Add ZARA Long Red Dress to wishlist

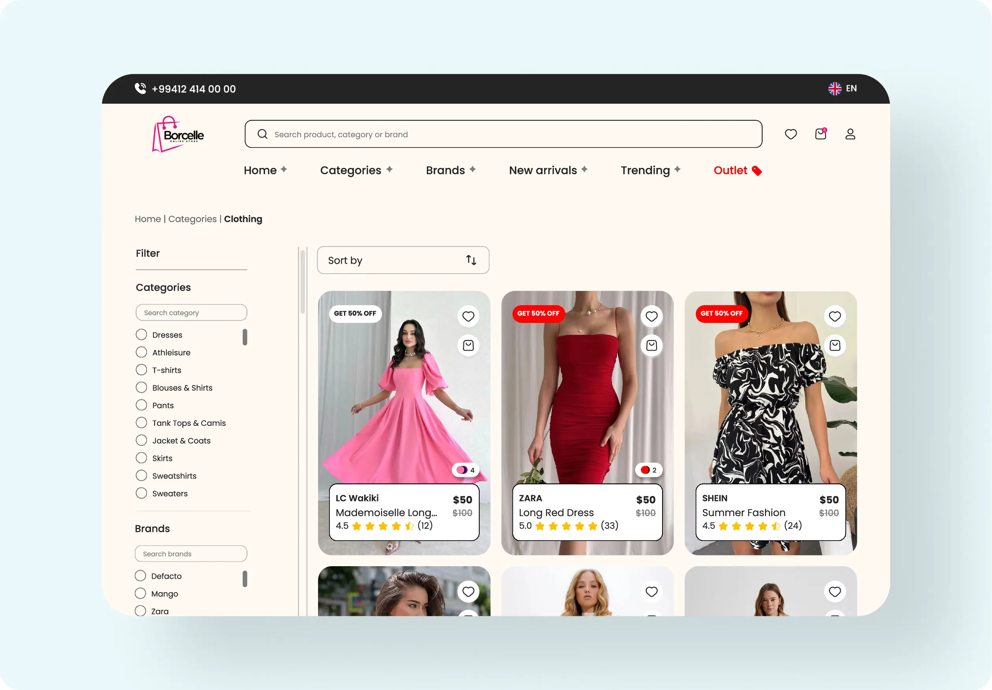pos(651,317)
